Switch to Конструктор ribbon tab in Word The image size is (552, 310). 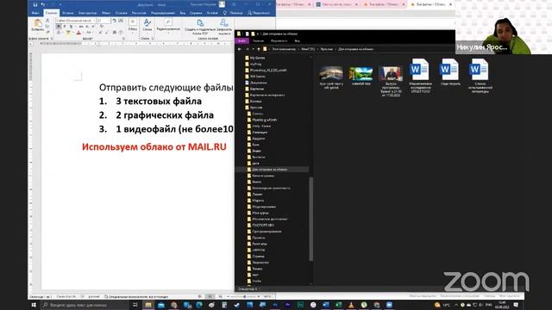pyautogui.click(x=87, y=13)
